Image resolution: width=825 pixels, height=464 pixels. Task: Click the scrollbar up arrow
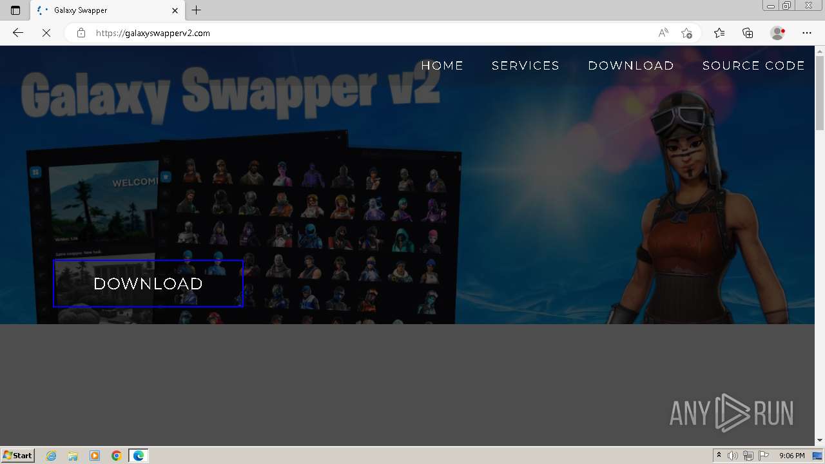(x=820, y=50)
